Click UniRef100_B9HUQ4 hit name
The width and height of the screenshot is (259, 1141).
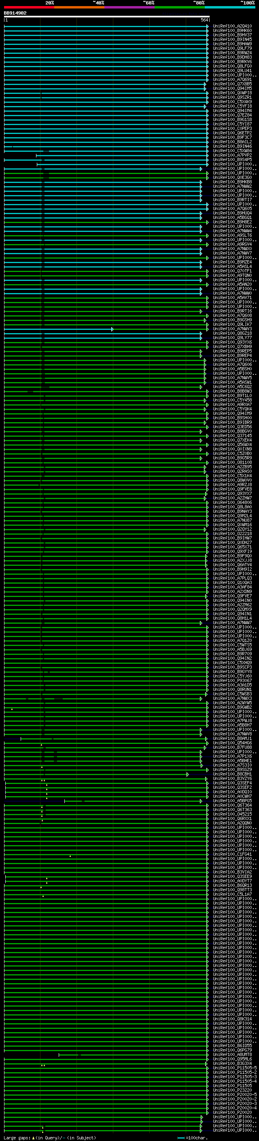[x=232, y=213]
